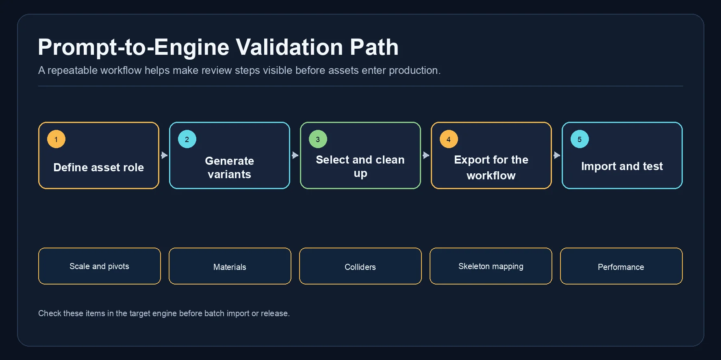Click the step 5 number badge

[580, 139]
